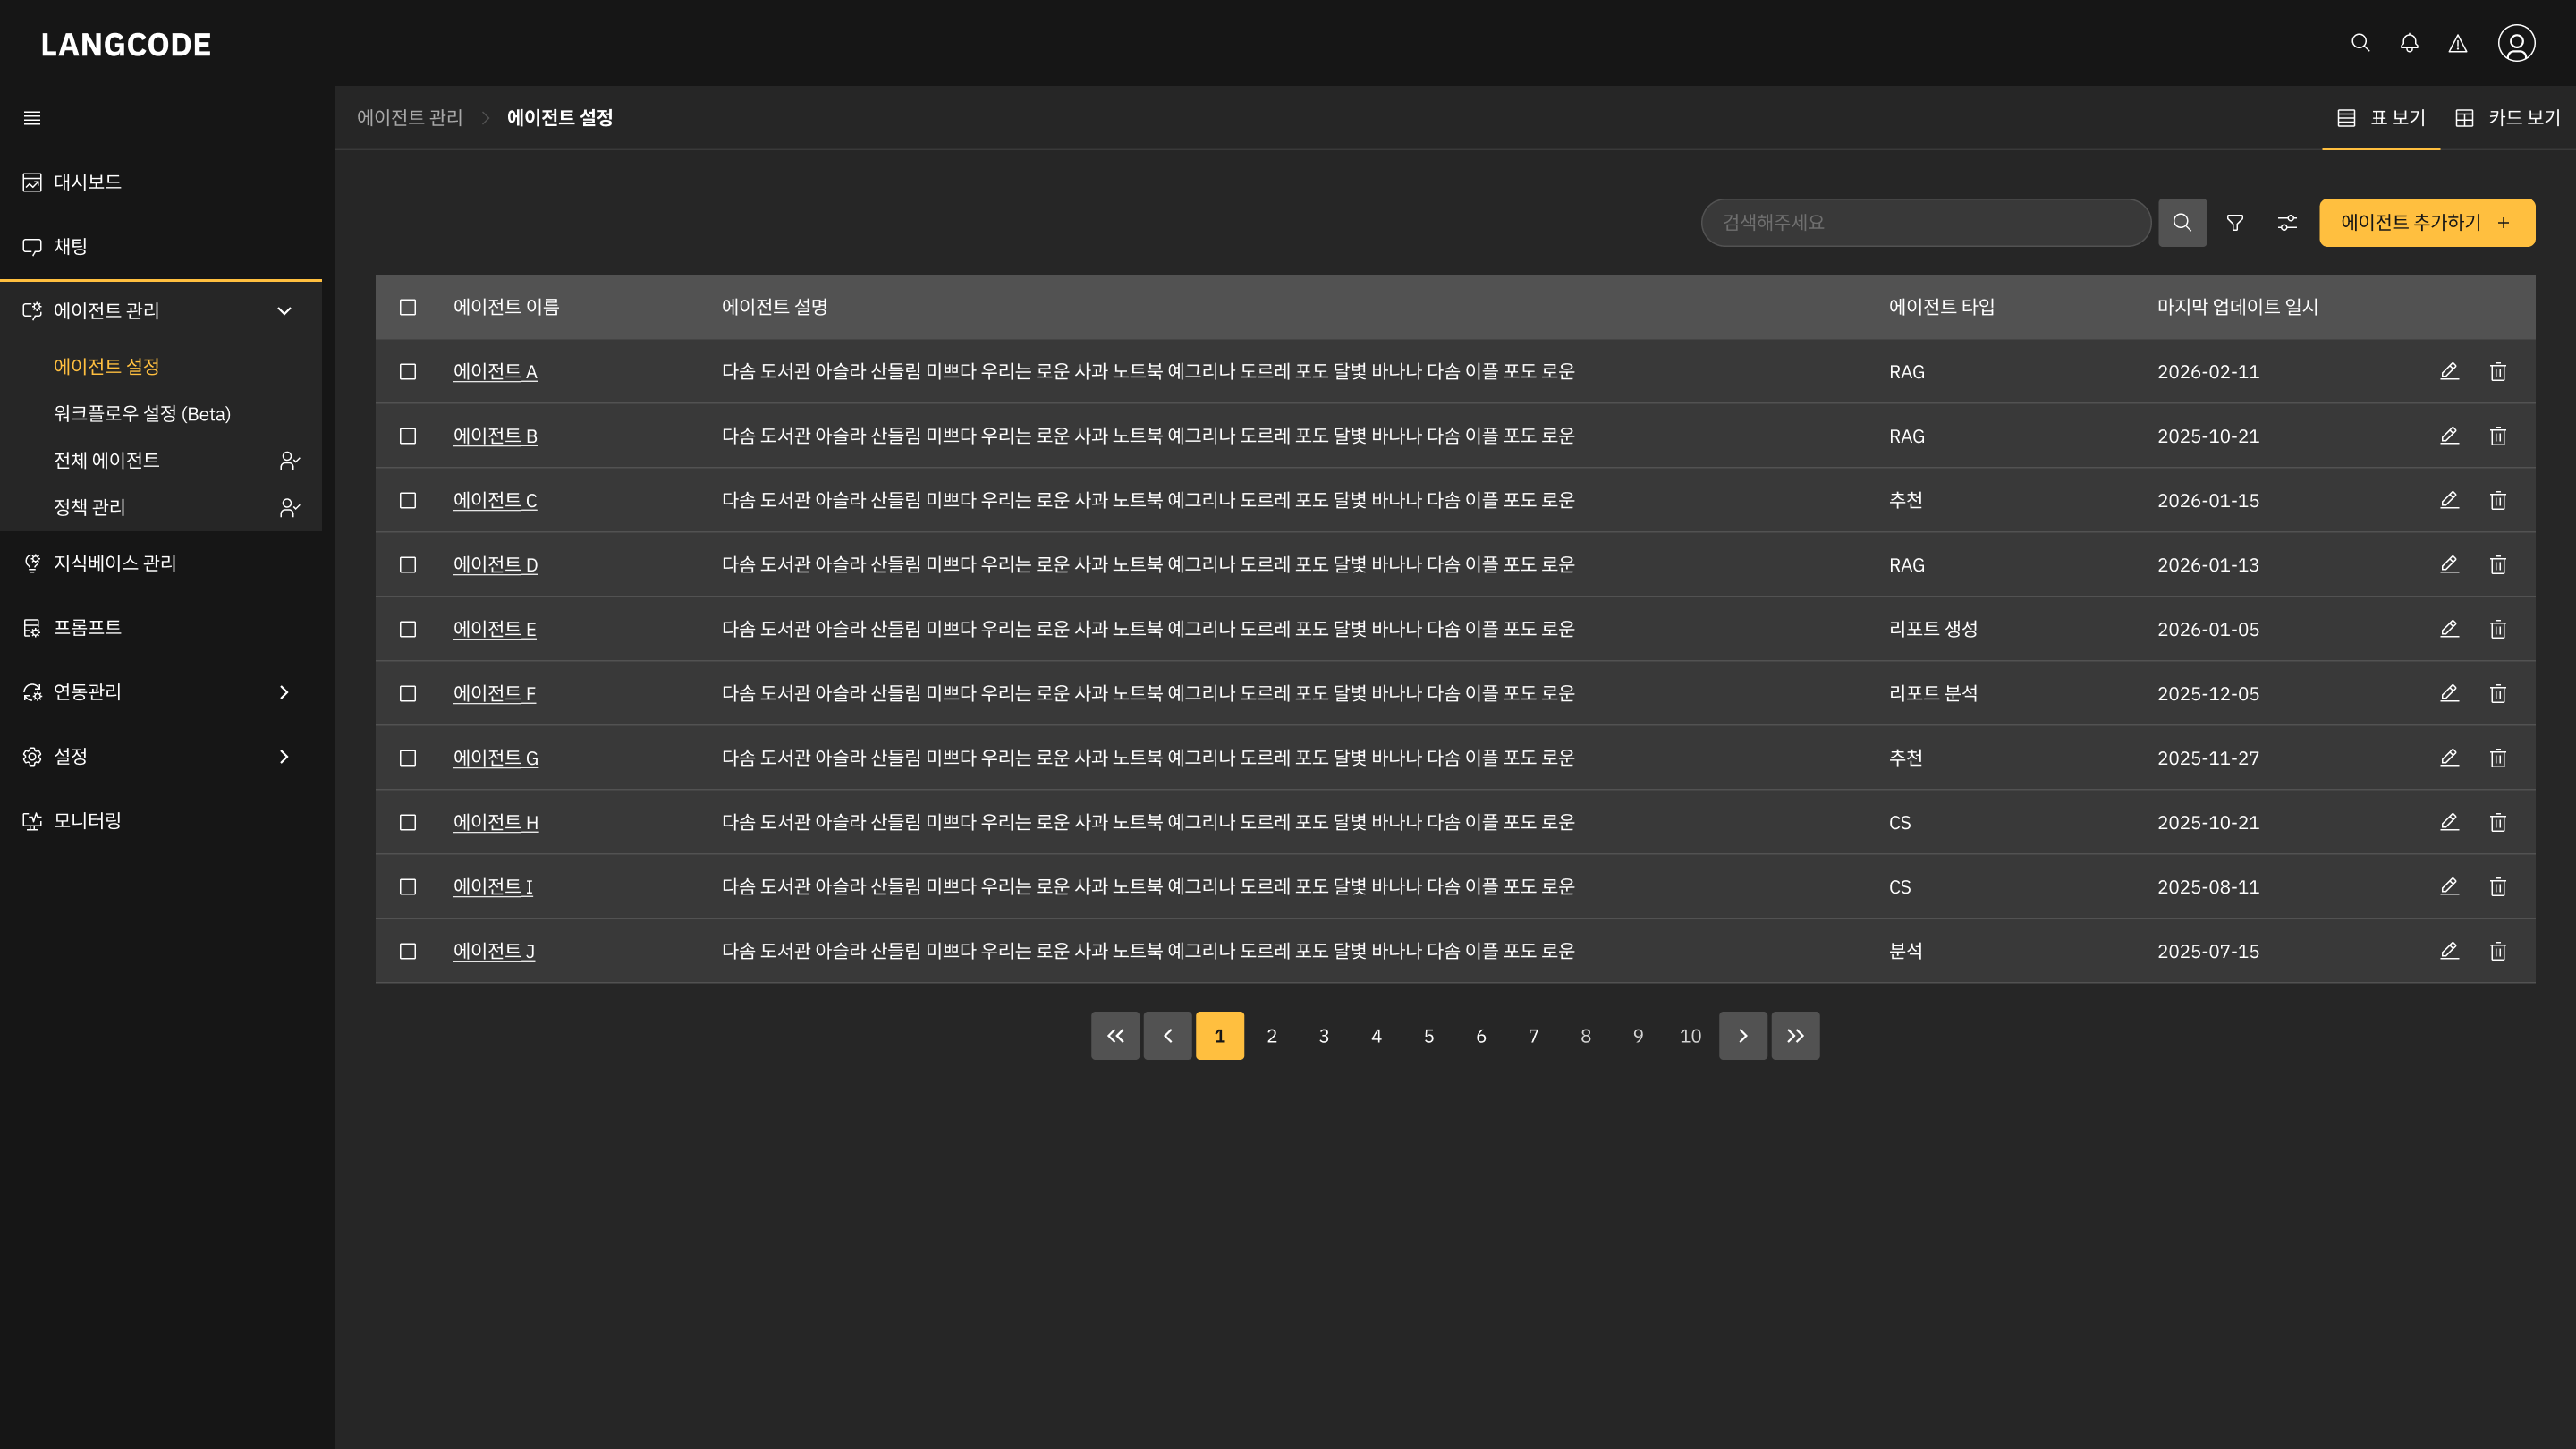Open 워크플로우 설정 (Beta) in the sidebar

[142, 414]
